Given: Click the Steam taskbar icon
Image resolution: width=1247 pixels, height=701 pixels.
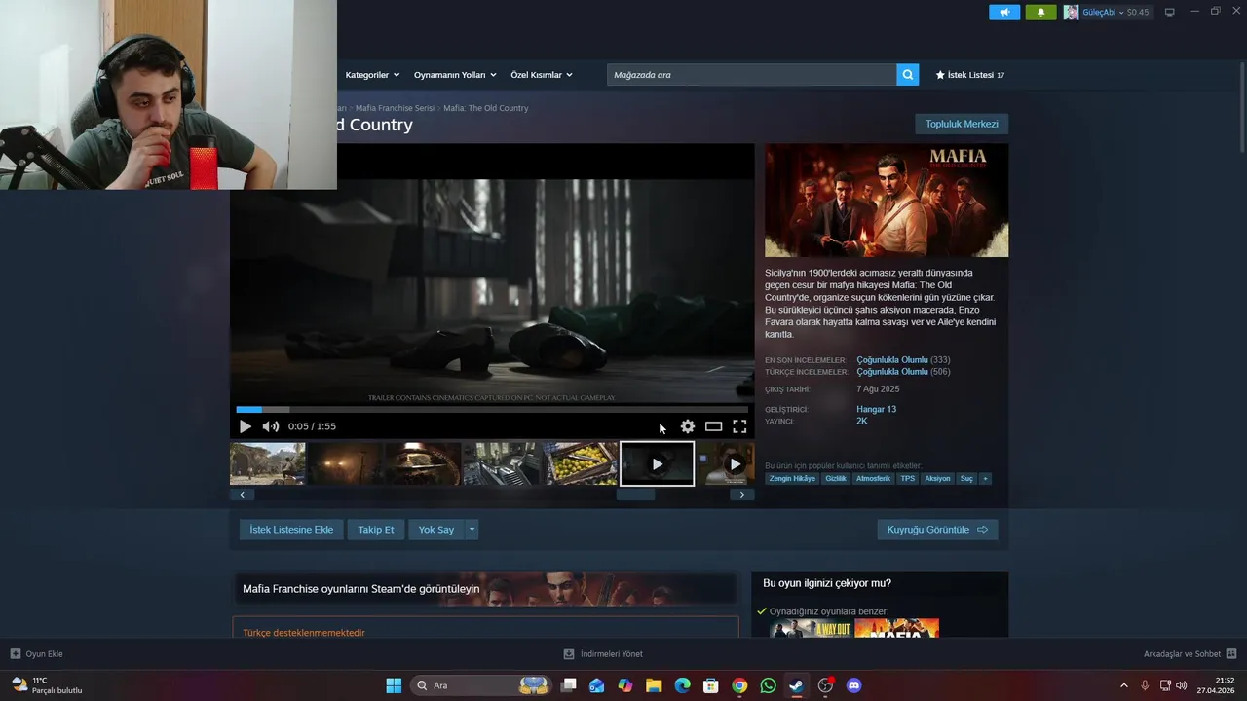Looking at the screenshot, I should coord(797,685).
